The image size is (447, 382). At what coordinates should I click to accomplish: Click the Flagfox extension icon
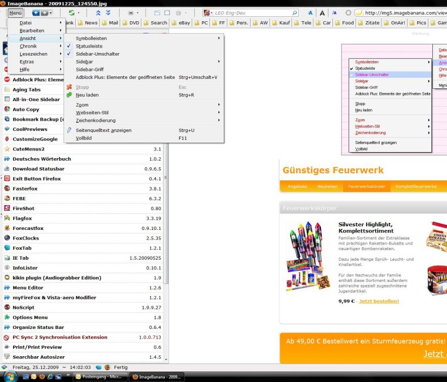8,218
